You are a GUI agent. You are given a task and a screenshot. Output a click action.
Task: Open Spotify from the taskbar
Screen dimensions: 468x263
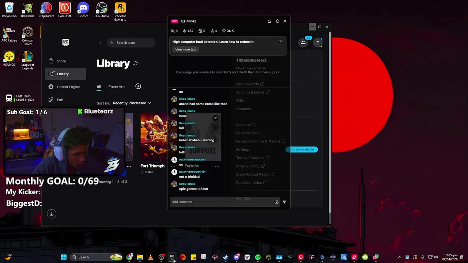pyautogui.click(x=258, y=257)
